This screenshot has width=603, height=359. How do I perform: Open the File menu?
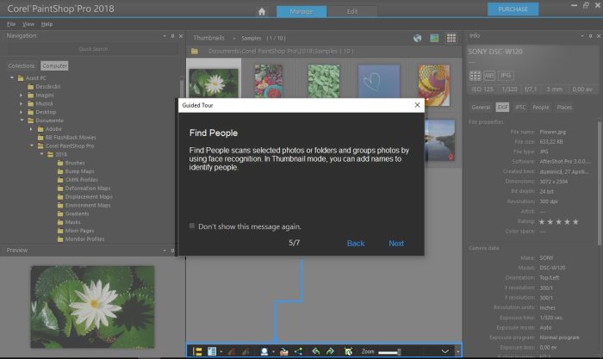(x=11, y=24)
